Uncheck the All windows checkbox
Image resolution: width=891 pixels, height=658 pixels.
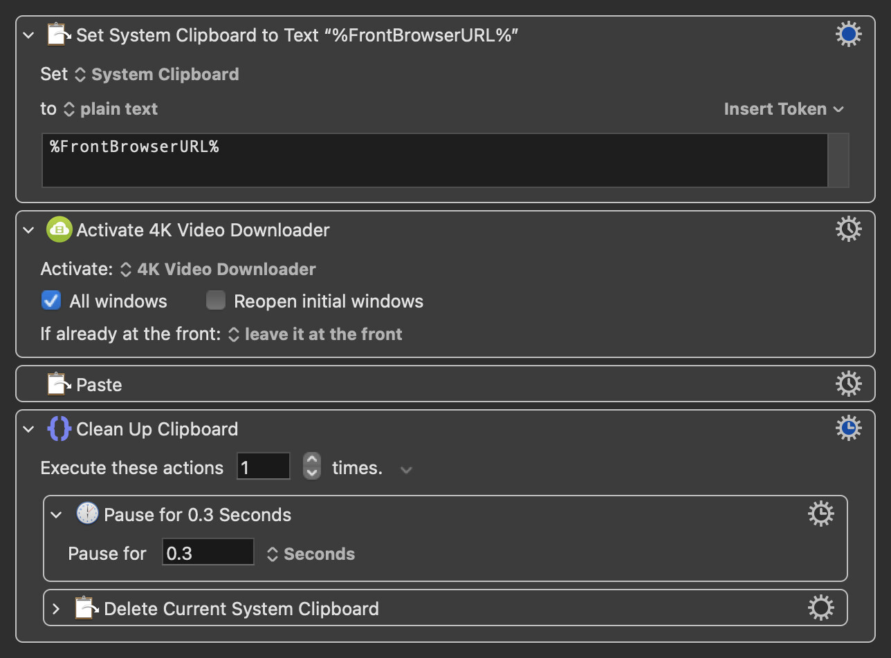(51, 301)
